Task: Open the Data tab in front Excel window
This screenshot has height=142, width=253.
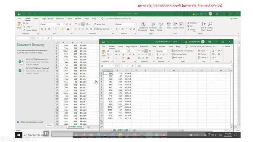Action: [x=154, y=47]
